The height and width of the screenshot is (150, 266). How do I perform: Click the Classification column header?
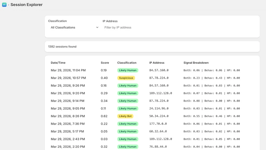pyautogui.click(x=127, y=63)
